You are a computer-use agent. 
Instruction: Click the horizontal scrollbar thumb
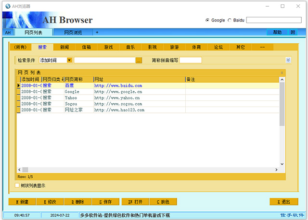(x=25, y=170)
